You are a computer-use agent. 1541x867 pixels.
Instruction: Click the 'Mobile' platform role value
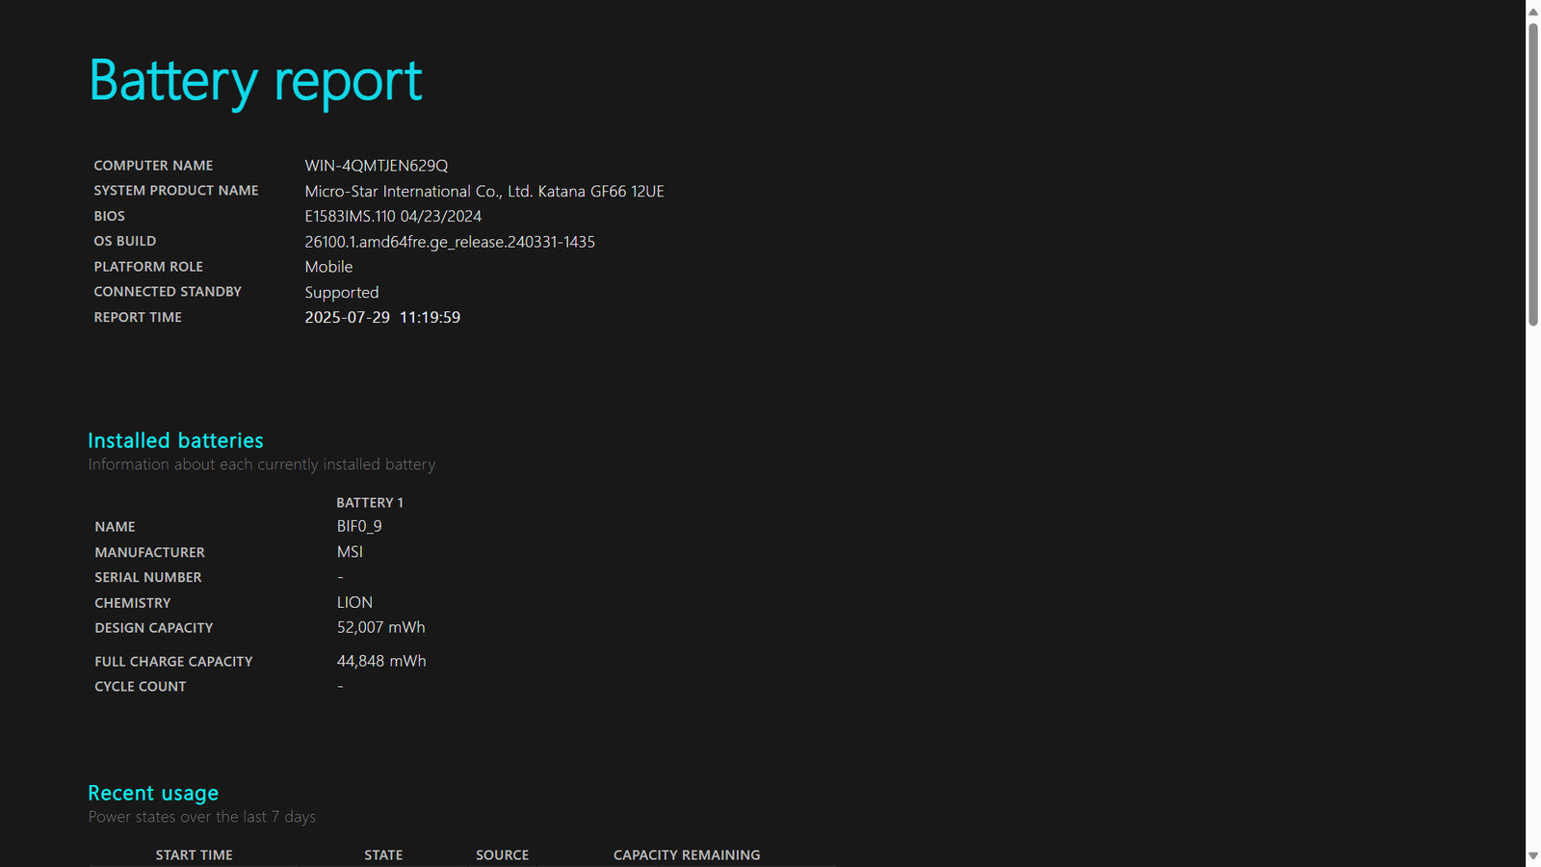pos(328,267)
